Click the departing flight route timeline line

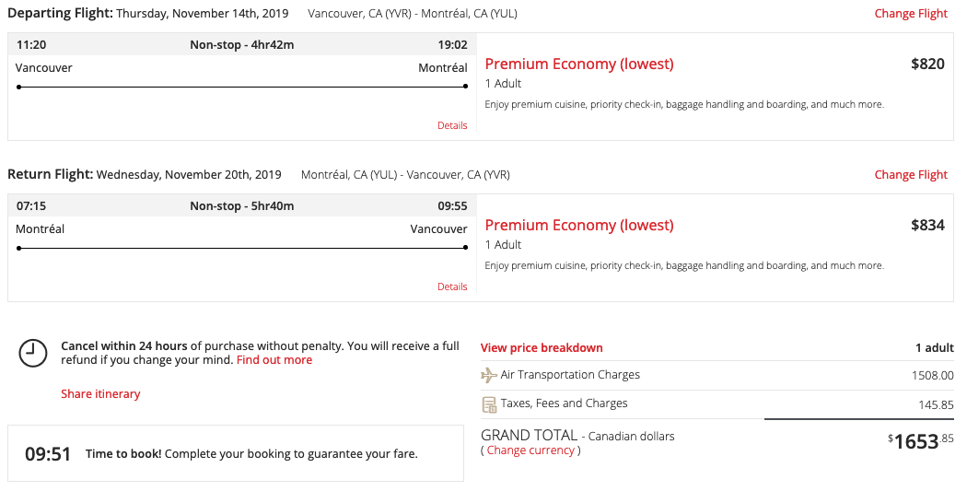[x=242, y=88]
